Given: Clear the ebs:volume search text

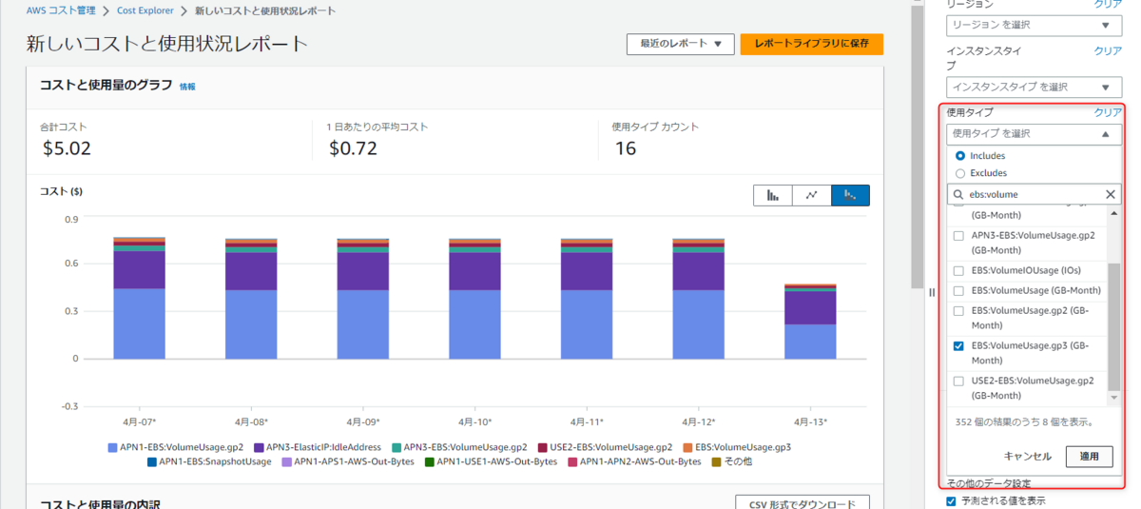Looking at the screenshot, I should pos(1111,194).
